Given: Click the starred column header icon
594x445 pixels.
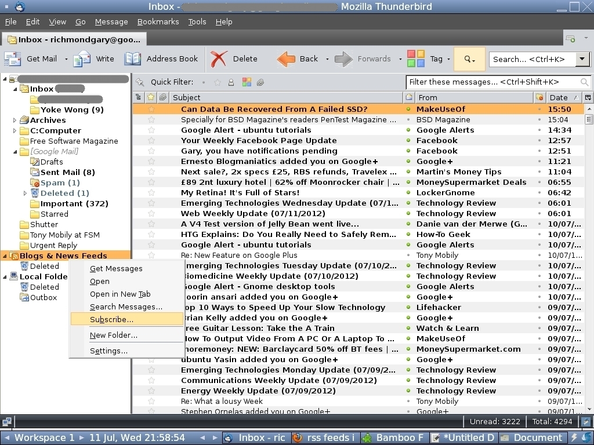Looking at the screenshot, I should [151, 97].
